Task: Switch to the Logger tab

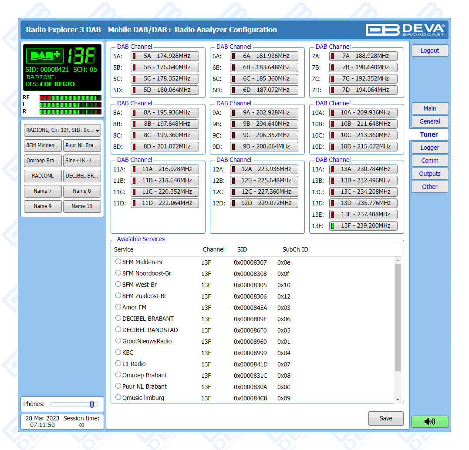Action: point(429,148)
